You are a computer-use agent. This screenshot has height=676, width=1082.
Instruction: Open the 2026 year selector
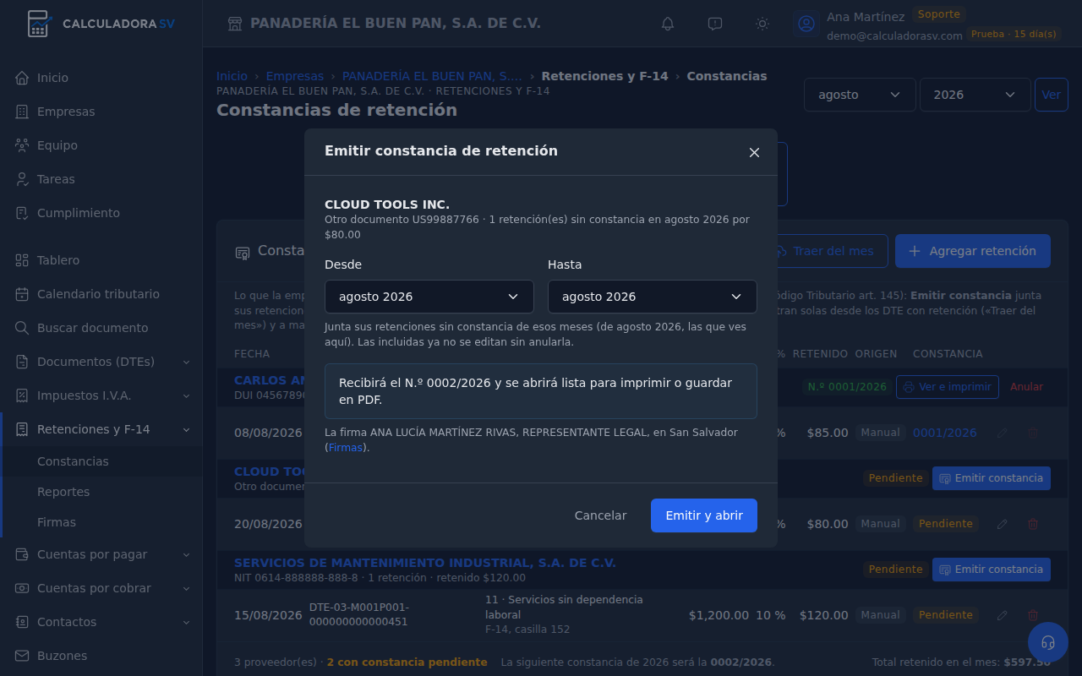(975, 95)
